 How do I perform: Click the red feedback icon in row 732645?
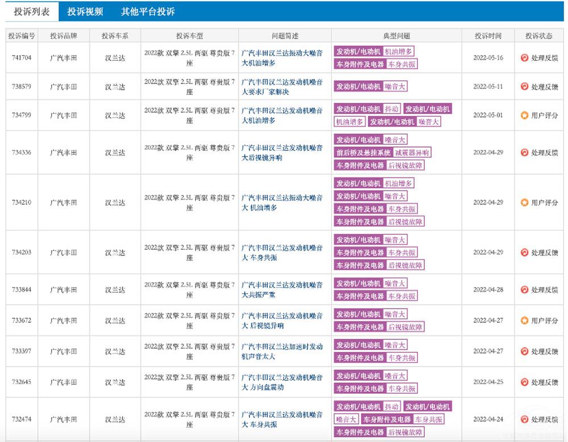click(524, 382)
